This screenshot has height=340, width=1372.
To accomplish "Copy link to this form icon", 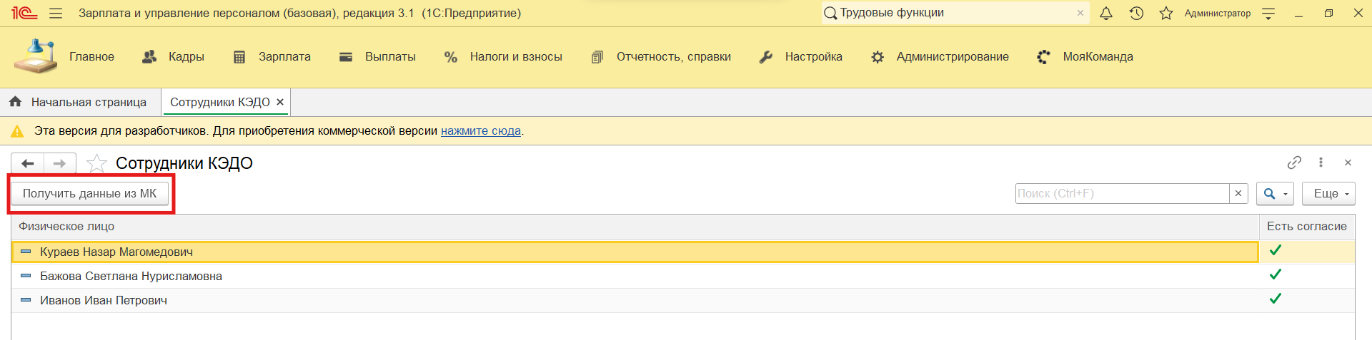I will [1294, 163].
